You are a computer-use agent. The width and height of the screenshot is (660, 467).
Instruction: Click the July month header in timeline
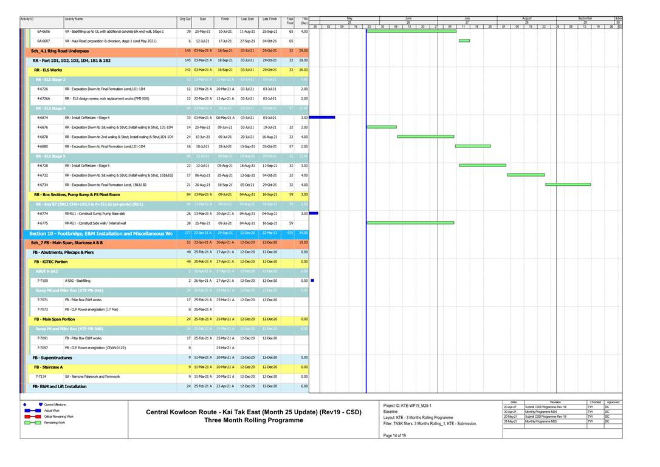pos(467,18)
